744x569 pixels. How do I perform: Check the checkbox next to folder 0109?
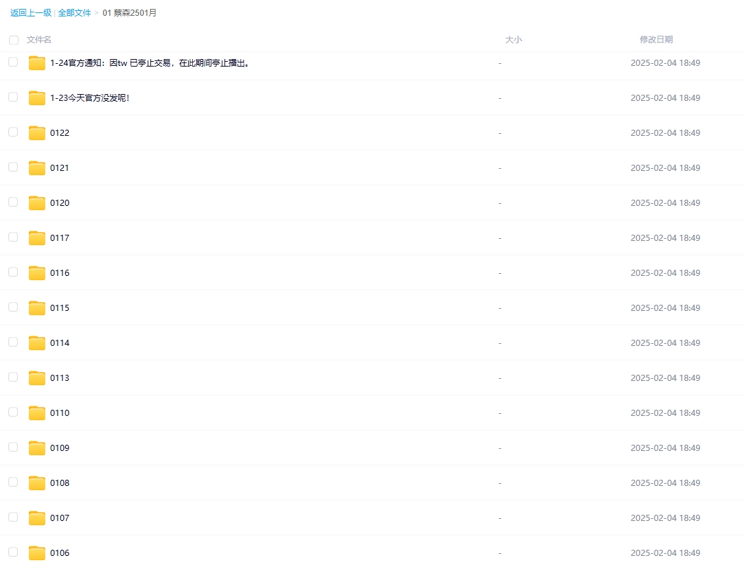(13, 447)
